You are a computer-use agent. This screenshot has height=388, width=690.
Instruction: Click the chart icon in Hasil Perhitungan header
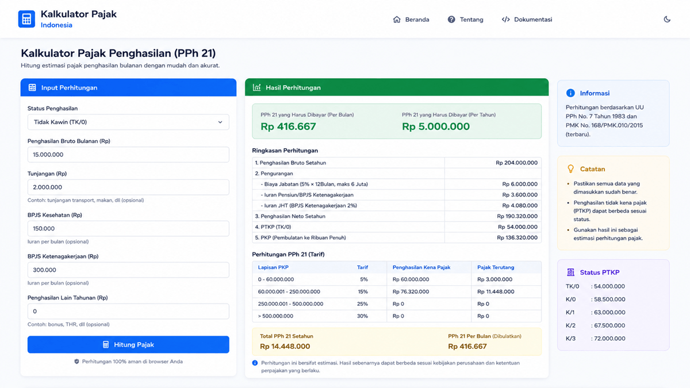257,88
